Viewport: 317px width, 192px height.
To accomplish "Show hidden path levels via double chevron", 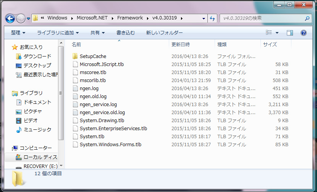I will [x=42, y=18].
